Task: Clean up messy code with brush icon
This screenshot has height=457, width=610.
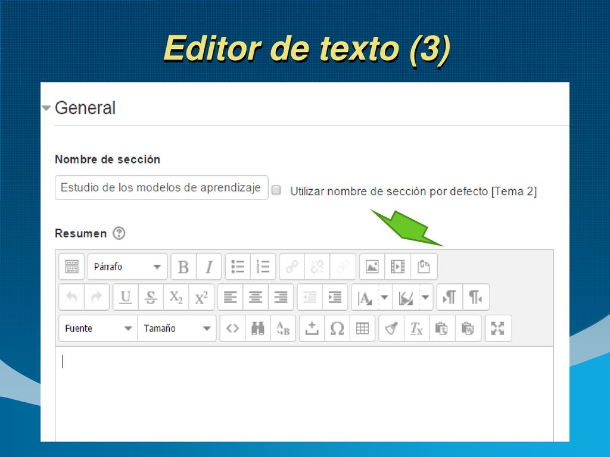Action: [x=391, y=328]
